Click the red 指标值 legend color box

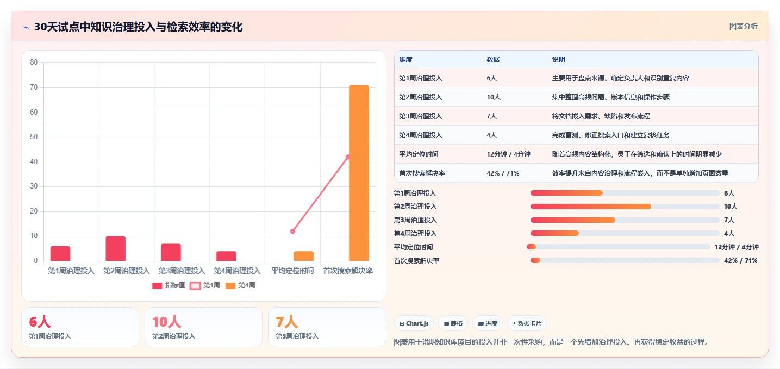(x=157, y=285)
